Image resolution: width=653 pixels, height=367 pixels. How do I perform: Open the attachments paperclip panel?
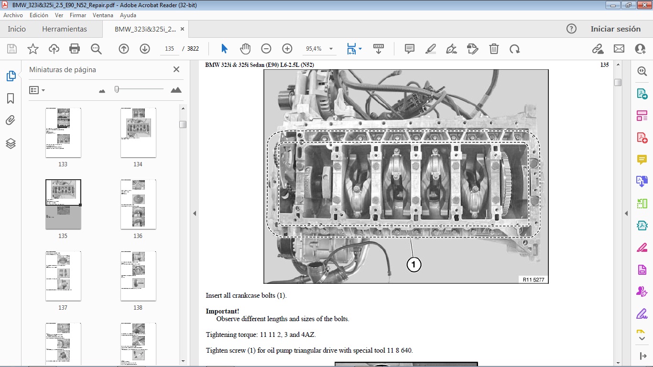point(11,120)
